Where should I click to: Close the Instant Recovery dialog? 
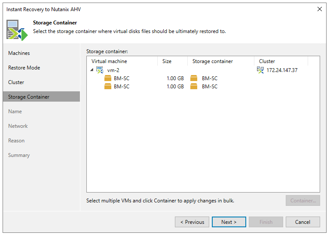320,9
